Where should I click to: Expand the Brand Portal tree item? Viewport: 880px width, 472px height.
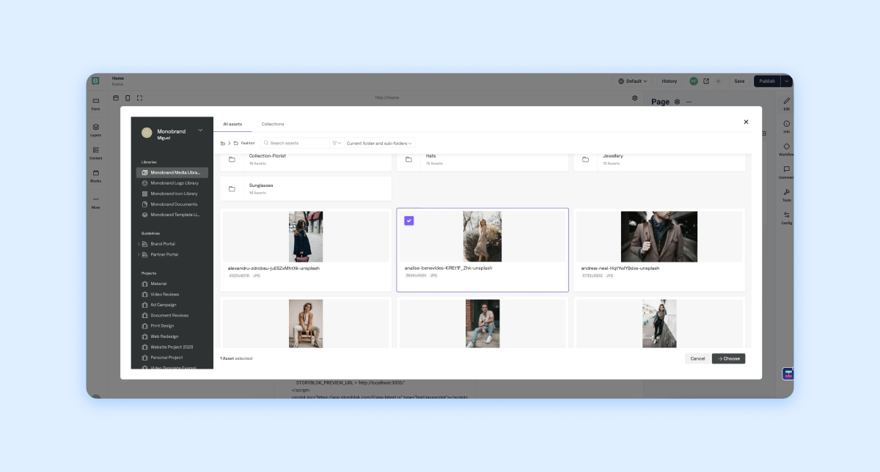point(139,244)
